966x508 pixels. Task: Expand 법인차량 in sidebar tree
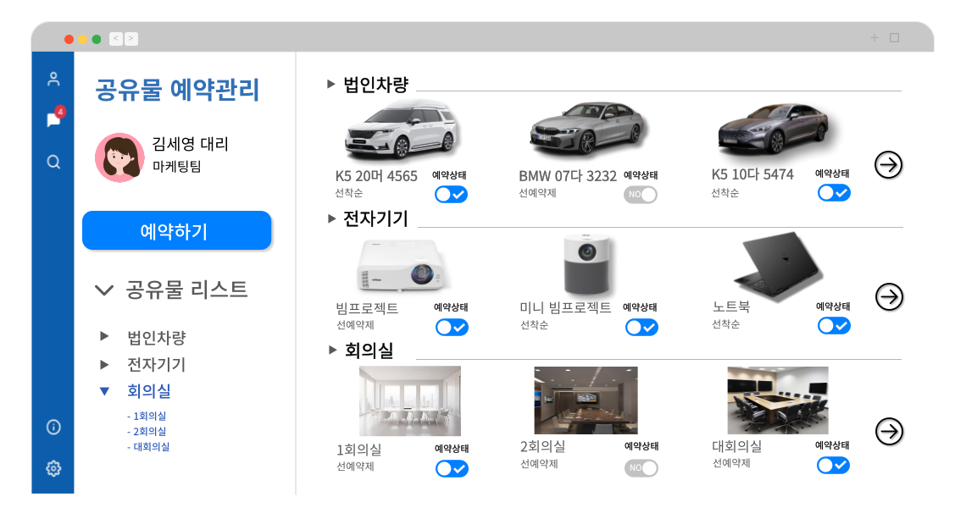coord(104,336)
